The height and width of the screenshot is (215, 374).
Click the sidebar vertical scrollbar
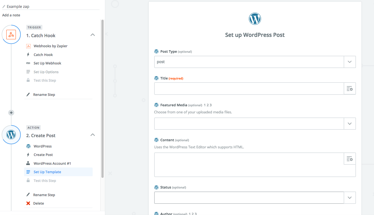click(x=103, y=98)
